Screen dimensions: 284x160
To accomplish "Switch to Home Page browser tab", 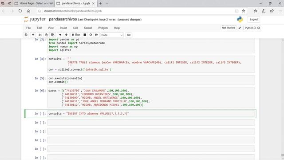I will [34, 3].
